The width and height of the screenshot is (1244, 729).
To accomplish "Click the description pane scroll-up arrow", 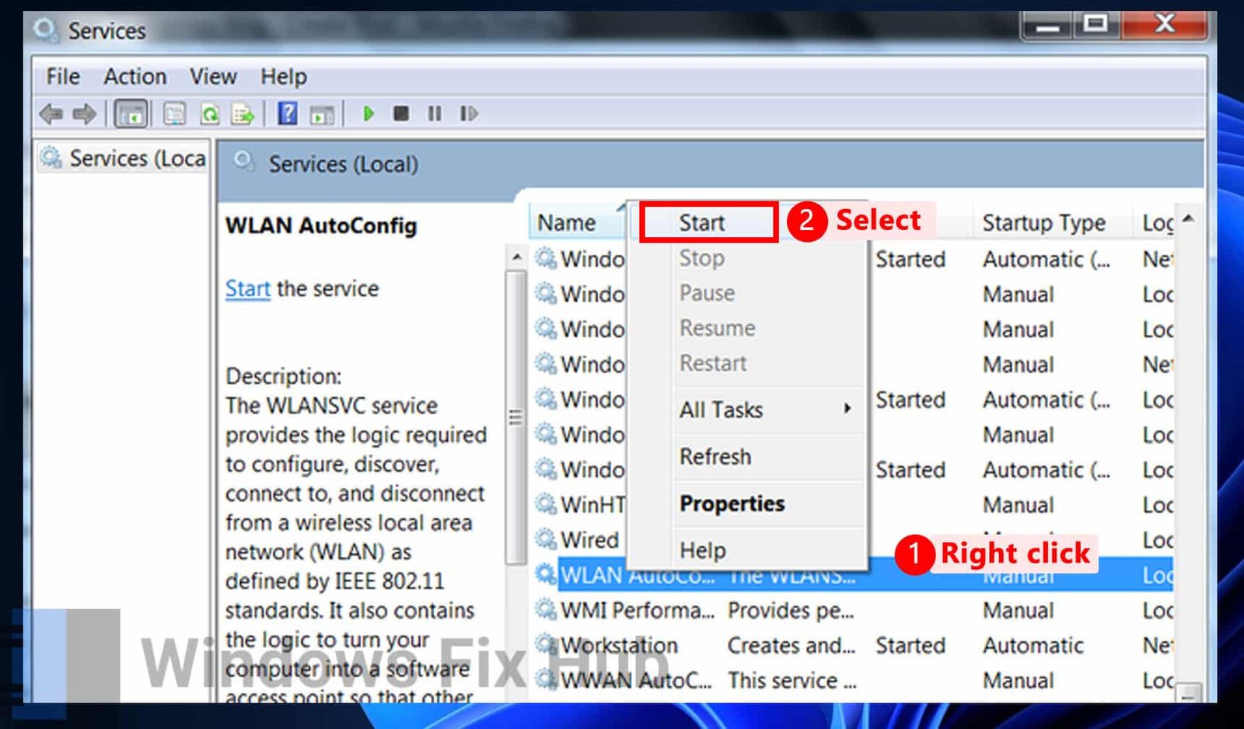I will pyautogui.click(x=517, y=256).
